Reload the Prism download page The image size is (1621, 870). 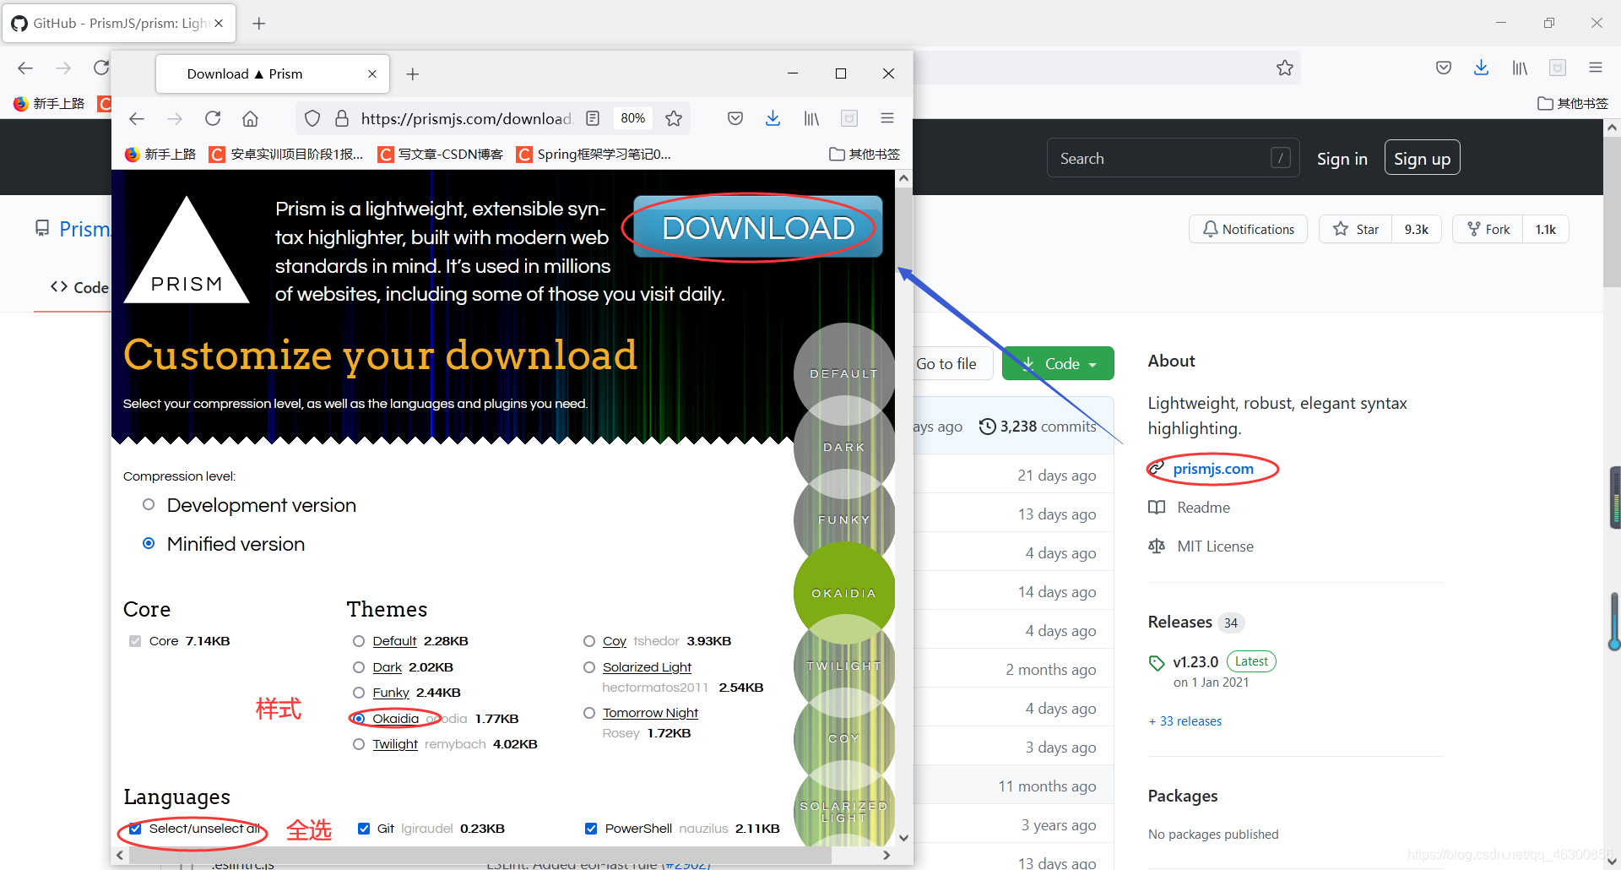[x=213, y=119]
